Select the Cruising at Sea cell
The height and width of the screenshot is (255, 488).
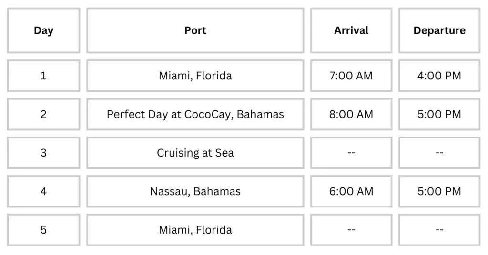[195, 153]
